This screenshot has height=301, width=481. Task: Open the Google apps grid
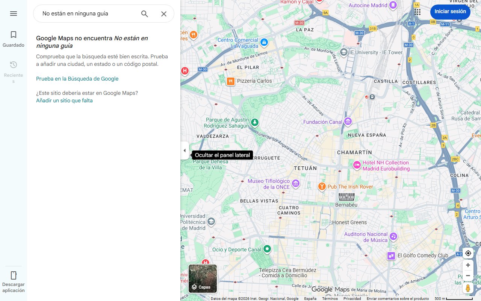click(x=417, y=12)
